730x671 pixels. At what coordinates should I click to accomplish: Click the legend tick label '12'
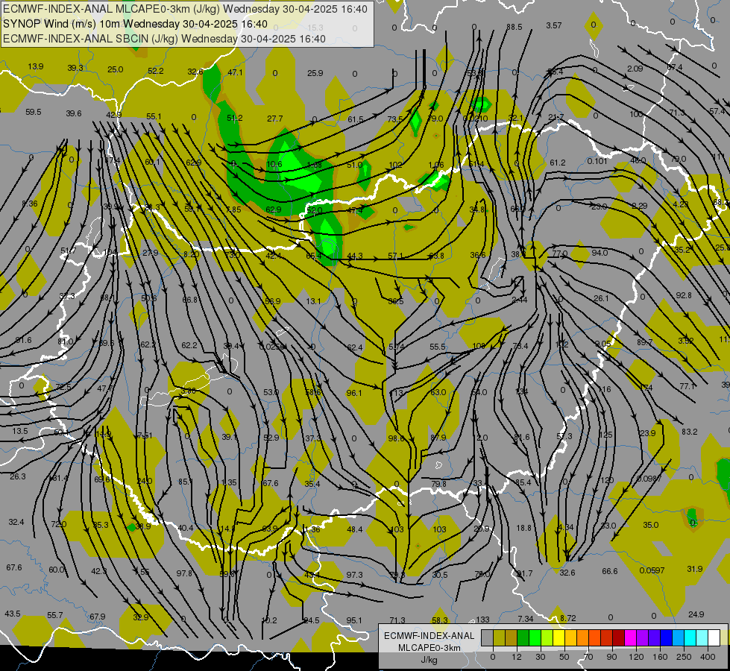tap(517, 657)
